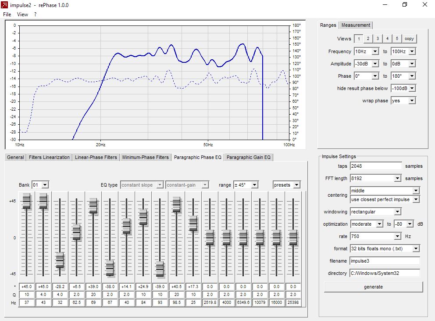This screenshot has width=435, height=321.
Task: Click the taps input field showing 2048
Action: (x=376, y=166)
